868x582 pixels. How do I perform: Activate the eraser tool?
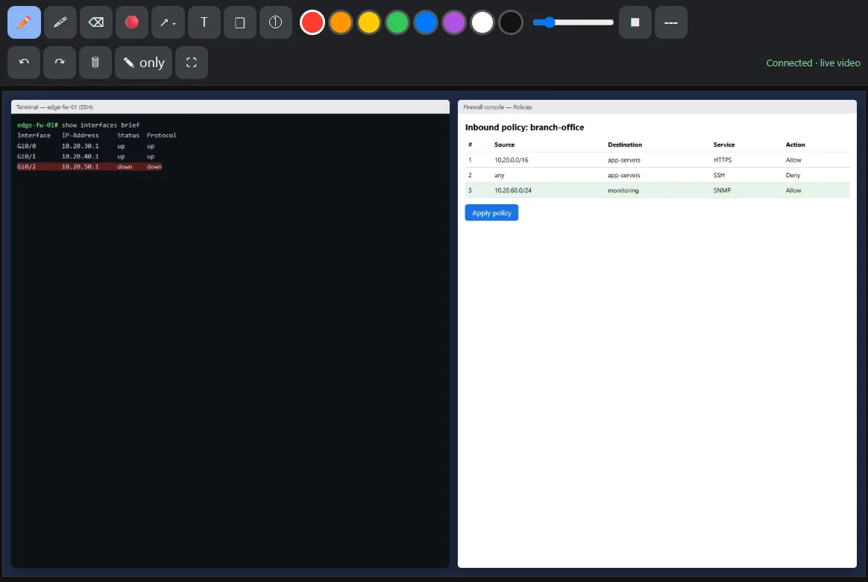pyautogui.click(x=95, y=22)
